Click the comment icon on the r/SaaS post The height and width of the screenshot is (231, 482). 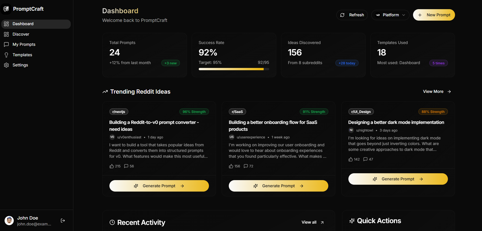(246, 166)
